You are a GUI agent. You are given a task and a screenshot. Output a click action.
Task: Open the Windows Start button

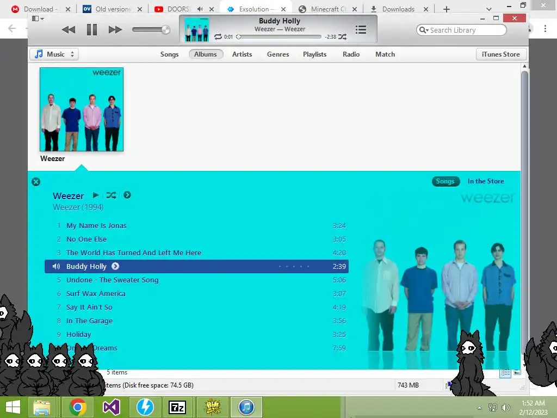click(13, 407)
